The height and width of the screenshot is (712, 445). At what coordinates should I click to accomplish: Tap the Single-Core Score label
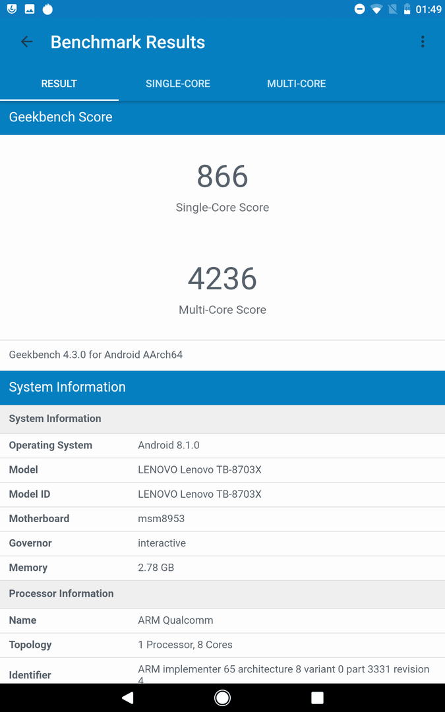223,208
